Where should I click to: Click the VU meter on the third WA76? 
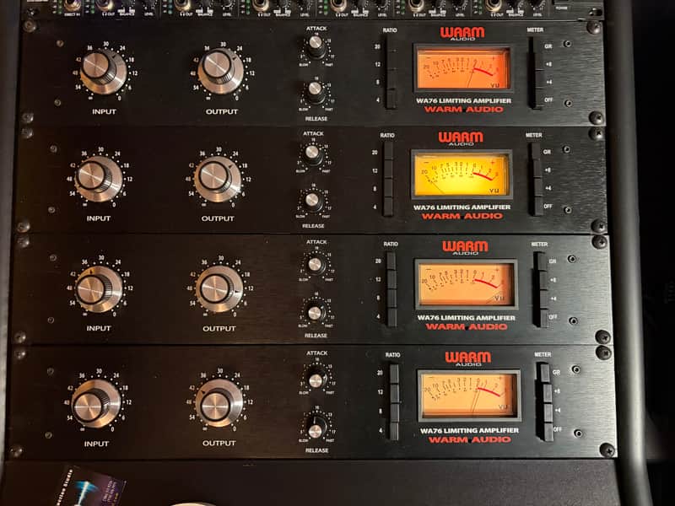[x=467, y=284]
